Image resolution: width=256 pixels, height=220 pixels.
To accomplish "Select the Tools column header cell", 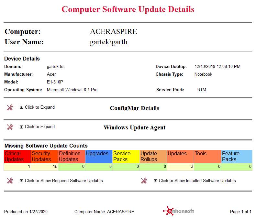I will pos(207,157).
